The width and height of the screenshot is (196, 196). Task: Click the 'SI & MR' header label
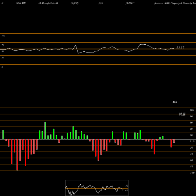click(21, 3)
